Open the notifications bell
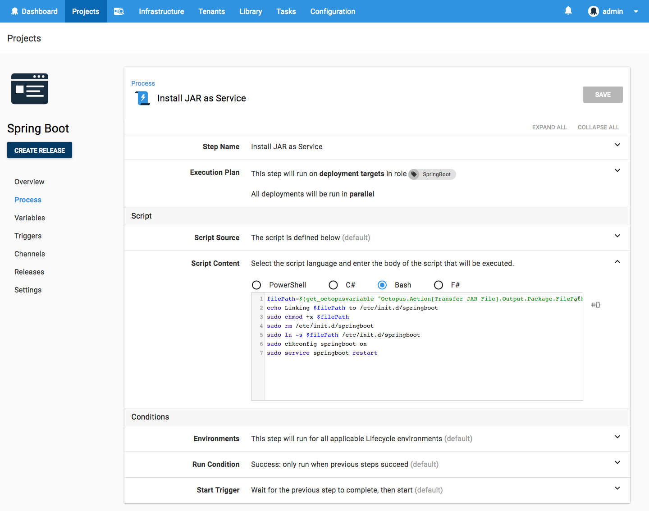 point(568,10)
